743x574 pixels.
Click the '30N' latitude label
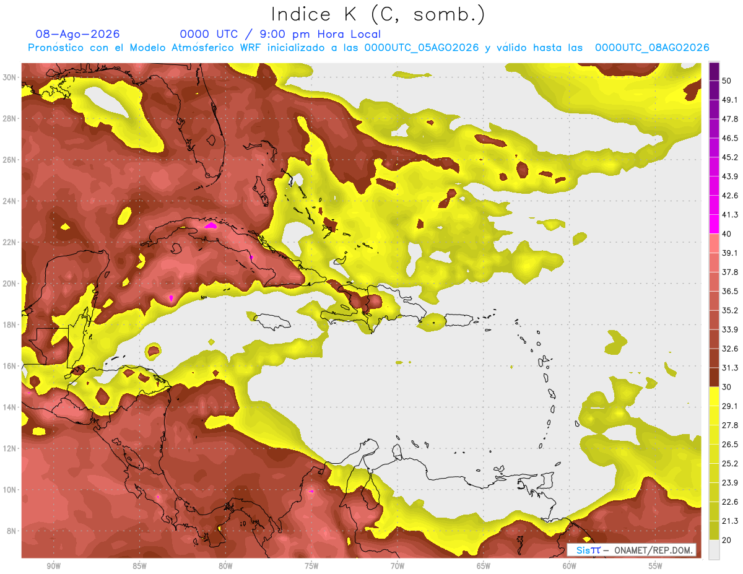pos(10,77)
